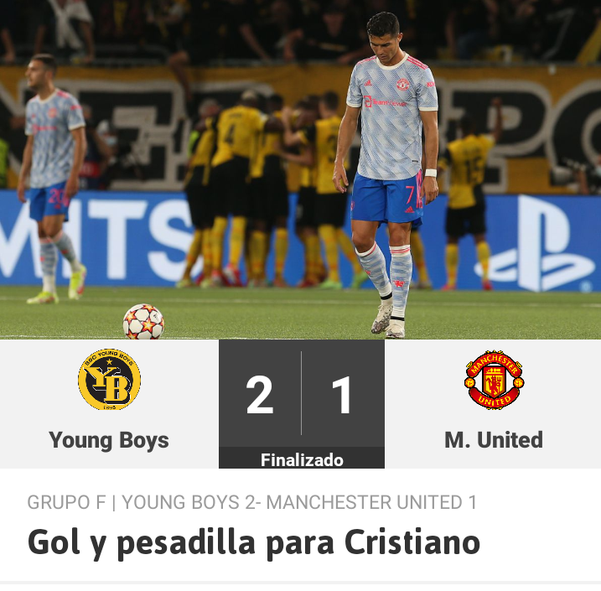The width and height of the screenshot is (601, 591).
Task: Click YOUNG BOYS 2- MANCHESTER UNITED 1 subtitle
Action: pos(299,502)
